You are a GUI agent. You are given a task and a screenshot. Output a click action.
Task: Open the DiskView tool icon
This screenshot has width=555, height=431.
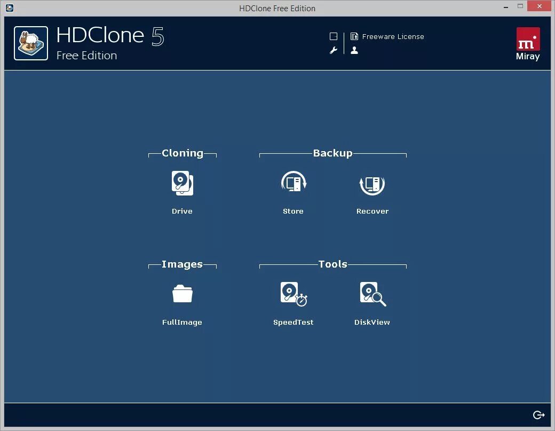point(372,294)
